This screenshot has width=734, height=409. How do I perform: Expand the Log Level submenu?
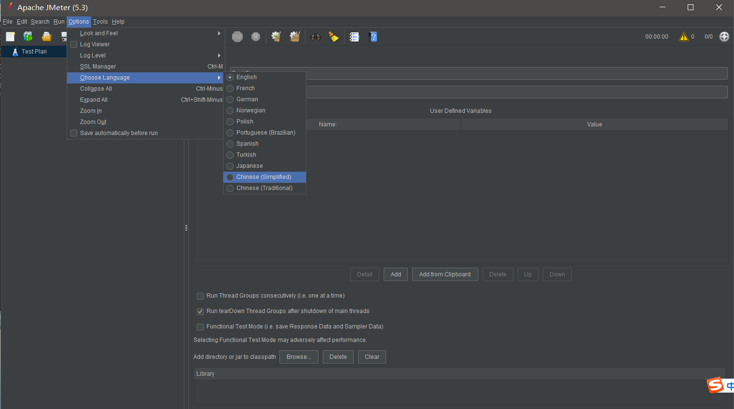tap(145, 55)
